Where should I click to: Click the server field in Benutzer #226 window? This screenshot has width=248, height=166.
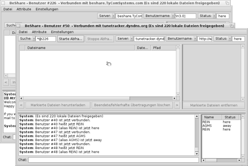(129, 16)
